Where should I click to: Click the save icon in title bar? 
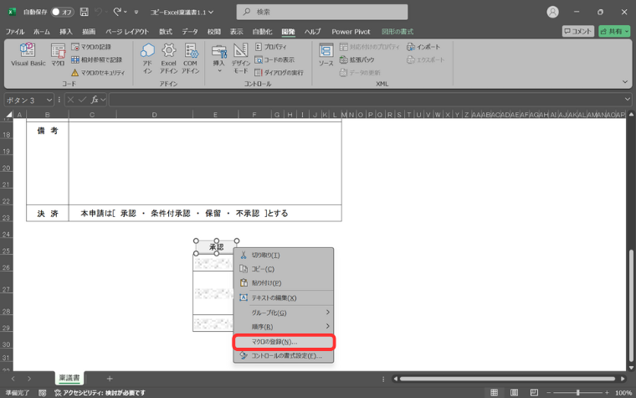tap(85, 12)
